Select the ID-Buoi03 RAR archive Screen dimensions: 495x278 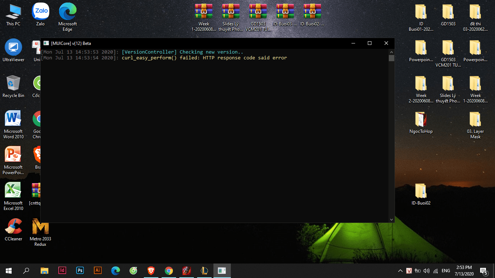click(x=285, y=15)
